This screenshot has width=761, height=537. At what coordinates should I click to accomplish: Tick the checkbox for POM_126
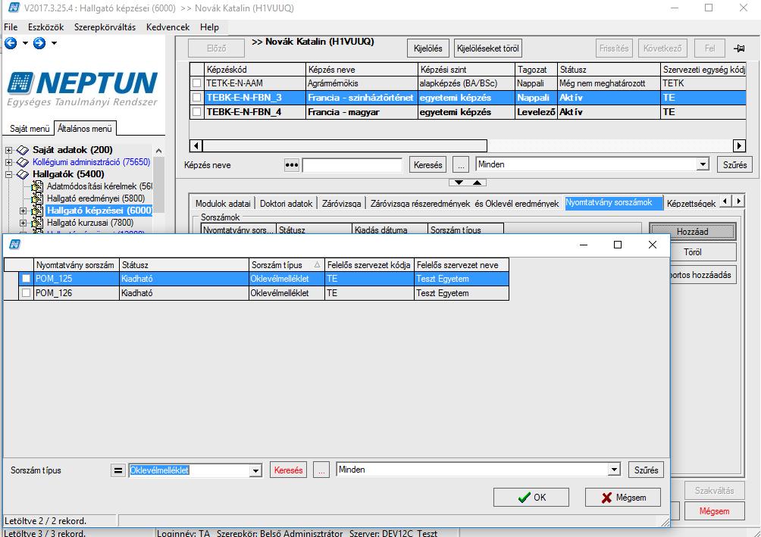tap(27, 293)
